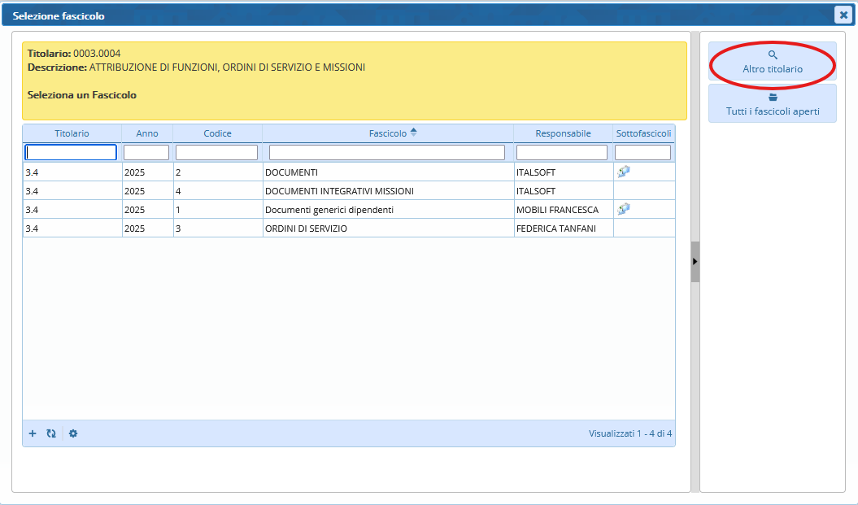Sort by the Anno column header

coord(147,133)
